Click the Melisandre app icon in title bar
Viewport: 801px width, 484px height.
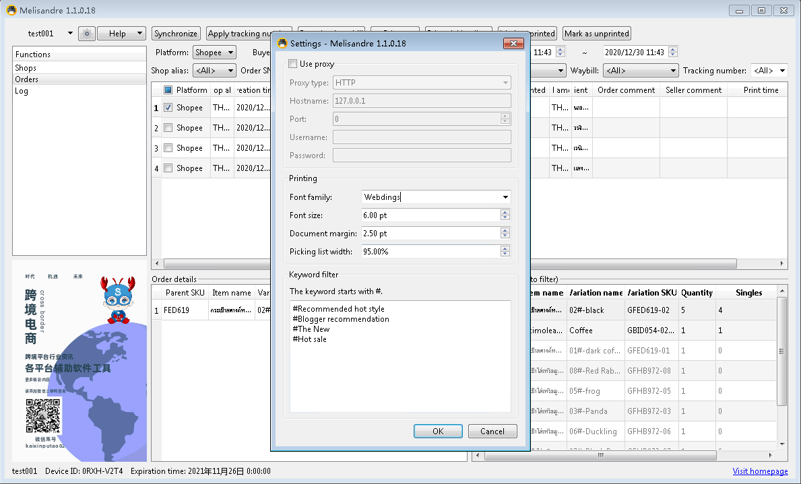[x=11, y=10]
